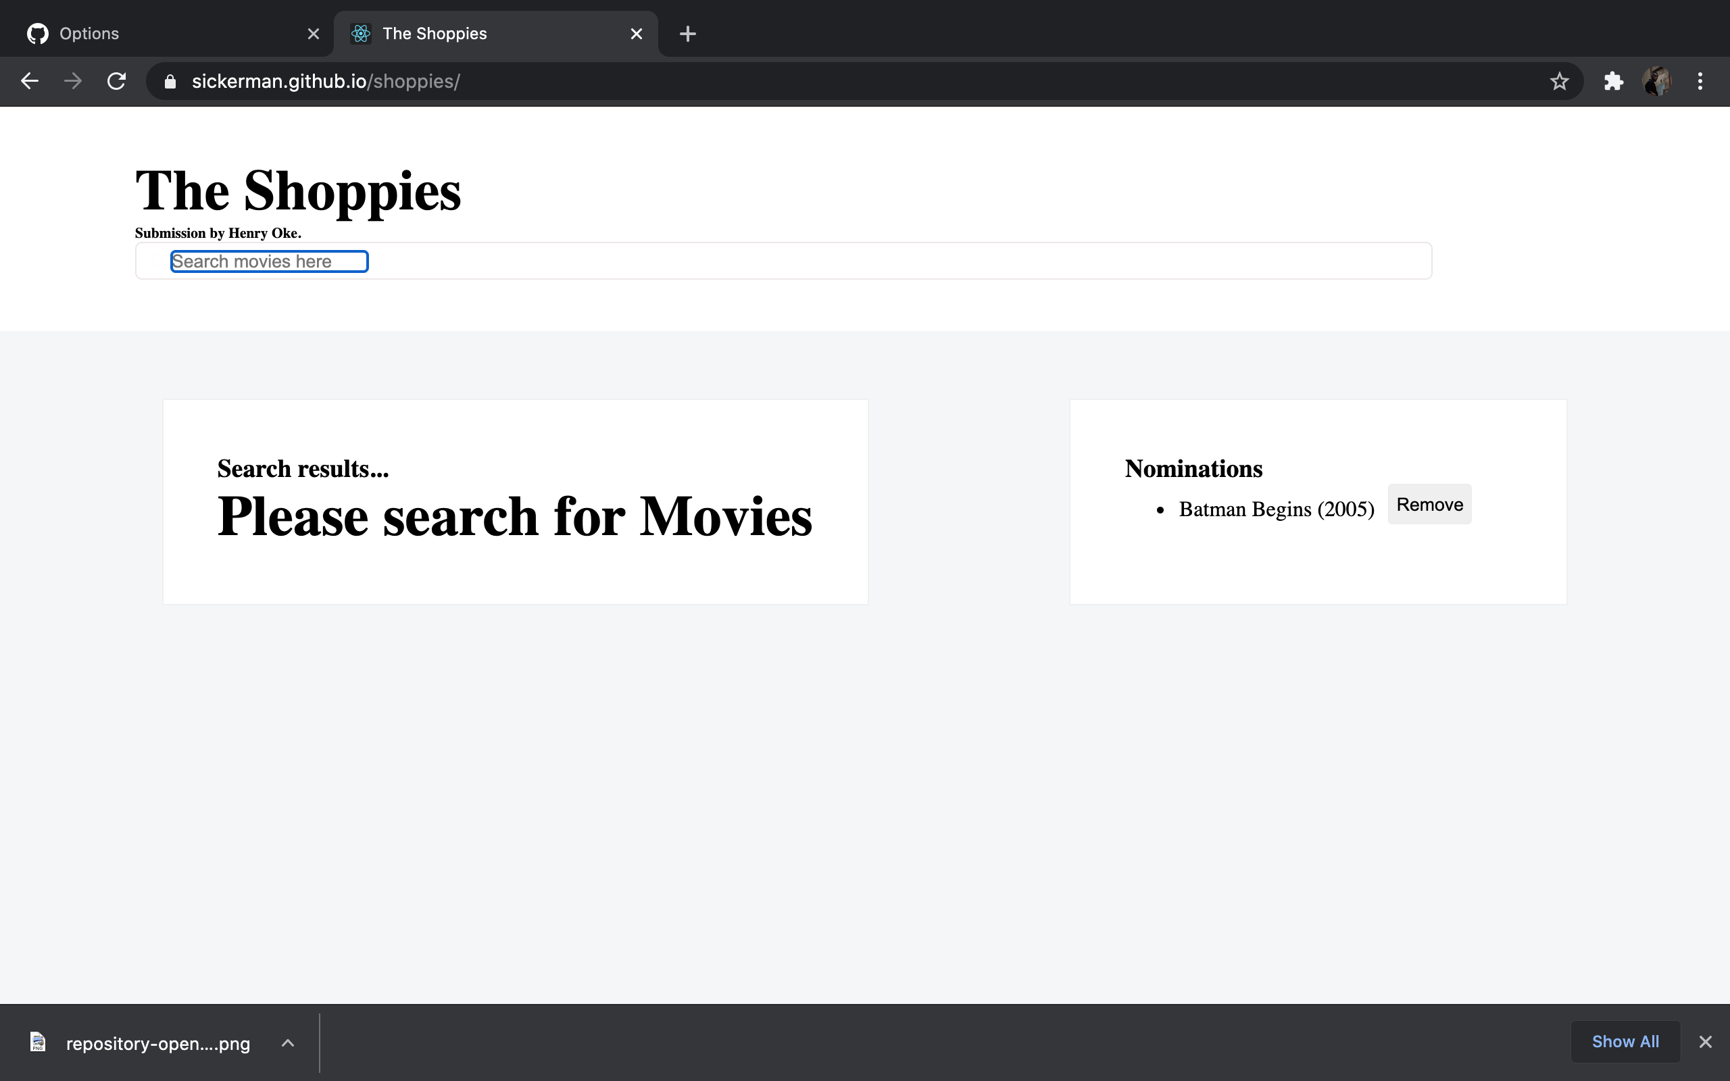Expand the repository-open png download options
The height and width of the screenshot is (1081, 1730).
click(x=287, y=1042)
